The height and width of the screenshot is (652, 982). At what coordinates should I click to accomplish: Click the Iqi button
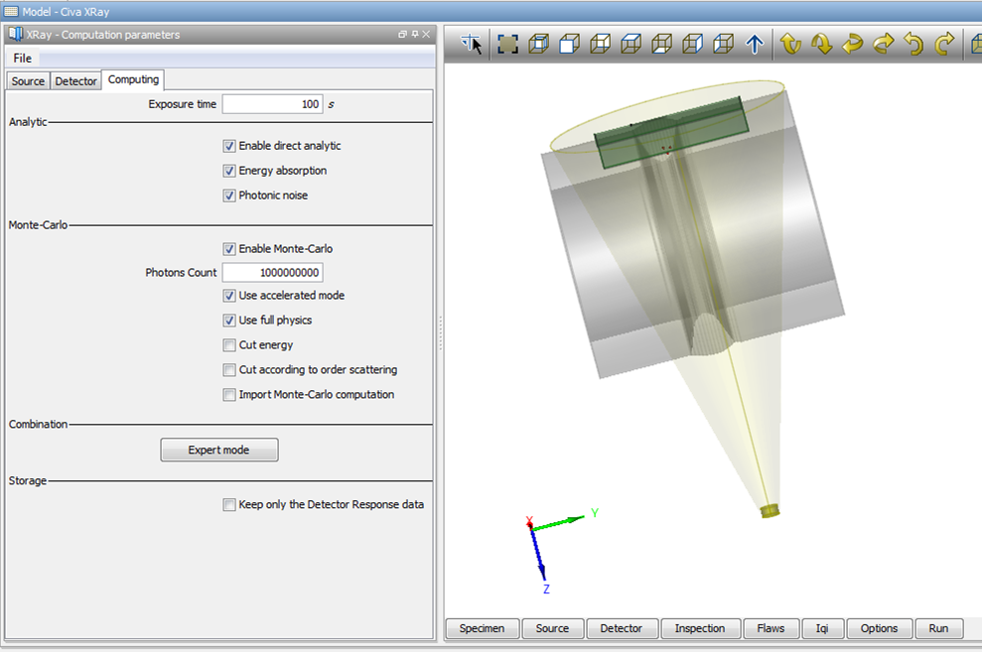(x=822, y=628)
